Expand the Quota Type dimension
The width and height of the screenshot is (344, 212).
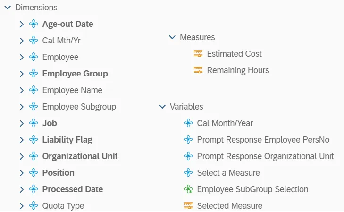click(x=22, y=206)
